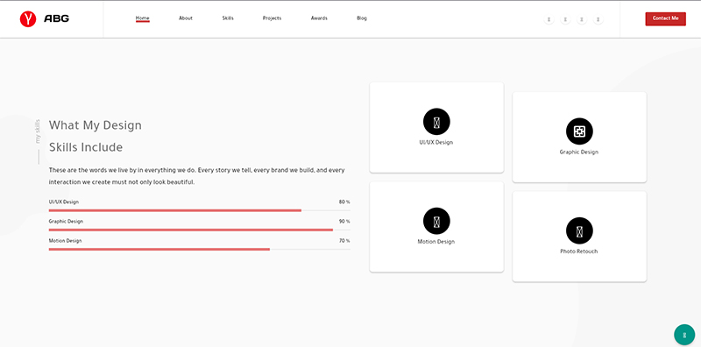The image size is (701, 347).
Task: Click the Graphic Design circular card icon
Action: coord(579,131)
